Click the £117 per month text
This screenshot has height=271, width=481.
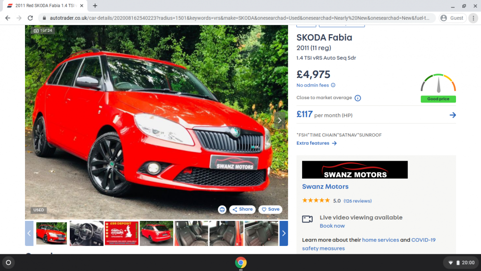pos(325,115)
